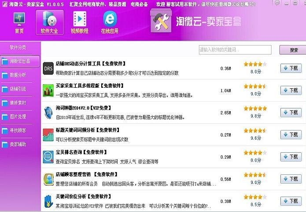Click the title 宝贝排名查询【免费软件】

pos(81,152)
